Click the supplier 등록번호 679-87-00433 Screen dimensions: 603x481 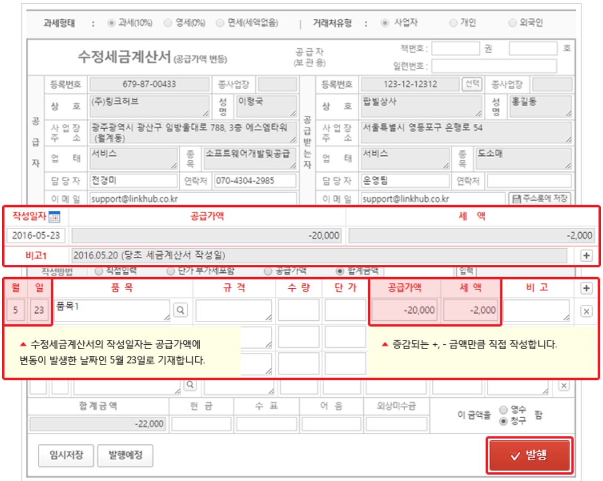[x=149, y=84]
